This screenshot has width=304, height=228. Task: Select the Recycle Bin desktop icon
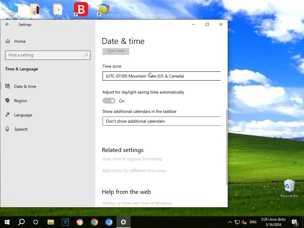(289, 189)
